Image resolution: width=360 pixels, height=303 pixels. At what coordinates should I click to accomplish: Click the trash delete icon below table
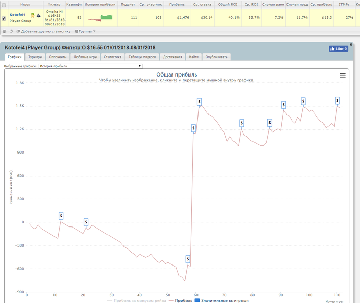coord(4,31)
